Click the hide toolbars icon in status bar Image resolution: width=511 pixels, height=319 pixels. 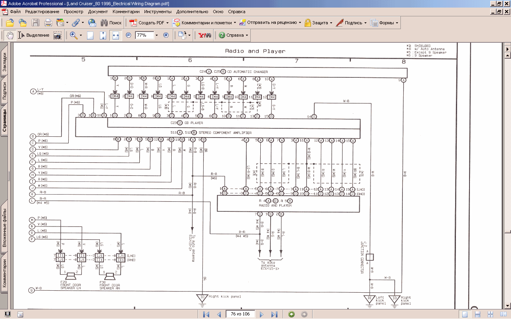(20, 314)
